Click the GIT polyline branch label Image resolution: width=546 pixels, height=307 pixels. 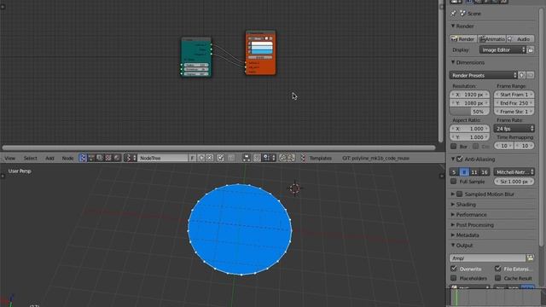[x=375, y=158]
